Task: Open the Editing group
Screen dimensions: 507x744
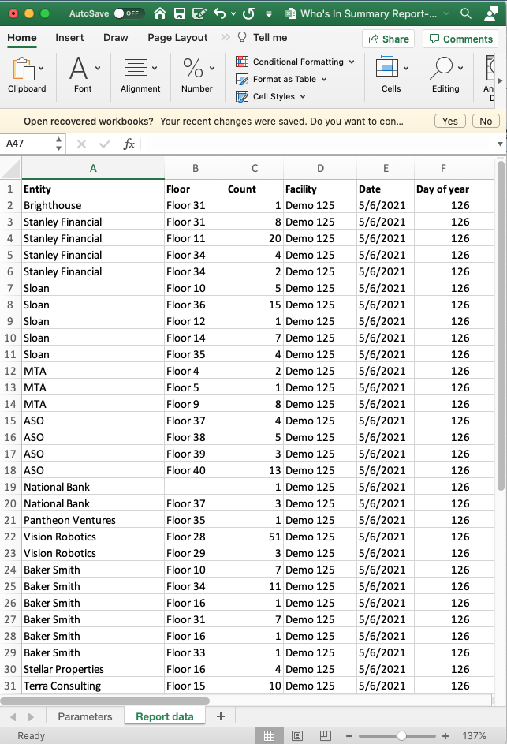Action: [x=445, y=74]
